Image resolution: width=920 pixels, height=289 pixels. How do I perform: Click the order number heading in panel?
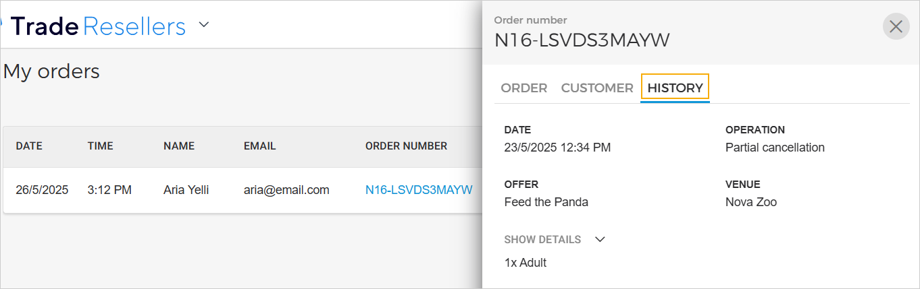tap(582, 40)
